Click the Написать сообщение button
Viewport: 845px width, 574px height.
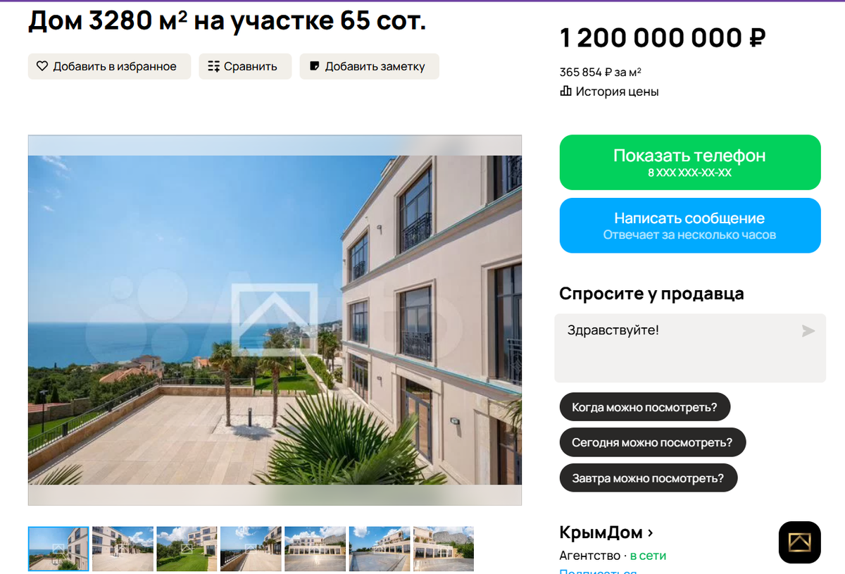tap(690, 225)
